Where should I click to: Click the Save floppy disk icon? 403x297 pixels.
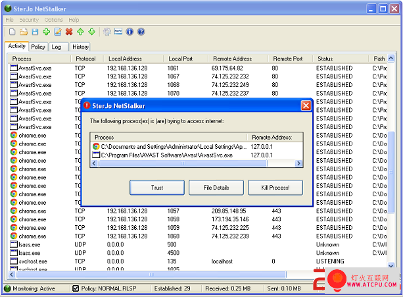pyautogui.click(x=35, y=32)
